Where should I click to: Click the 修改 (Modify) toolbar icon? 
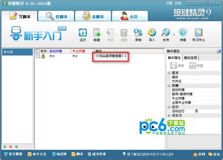coord(110,35)
